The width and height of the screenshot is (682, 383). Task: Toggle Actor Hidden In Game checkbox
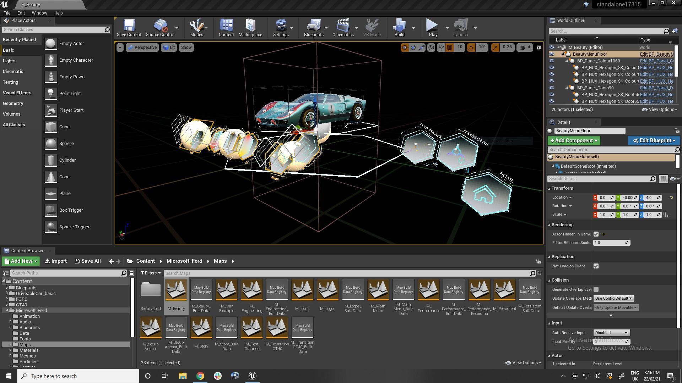(596, 234)
